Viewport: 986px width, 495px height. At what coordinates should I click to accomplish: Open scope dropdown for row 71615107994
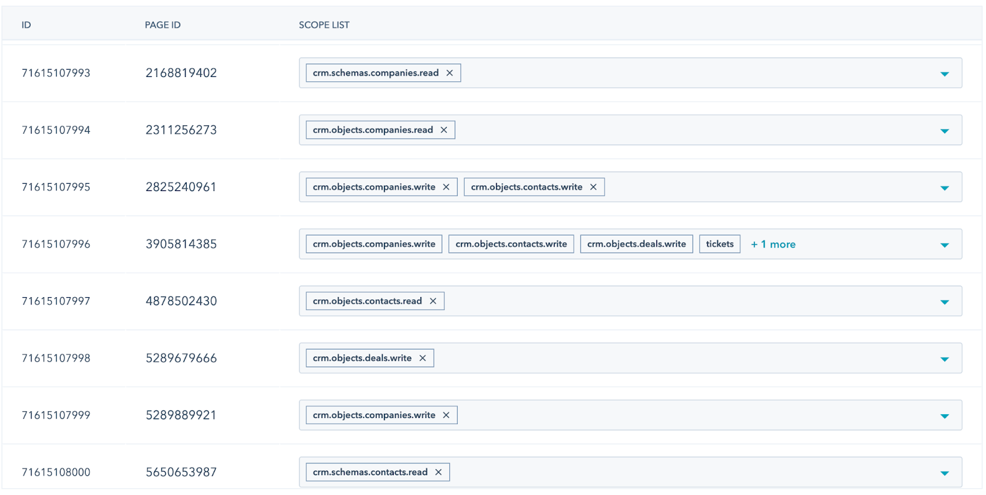pos(945,131)
